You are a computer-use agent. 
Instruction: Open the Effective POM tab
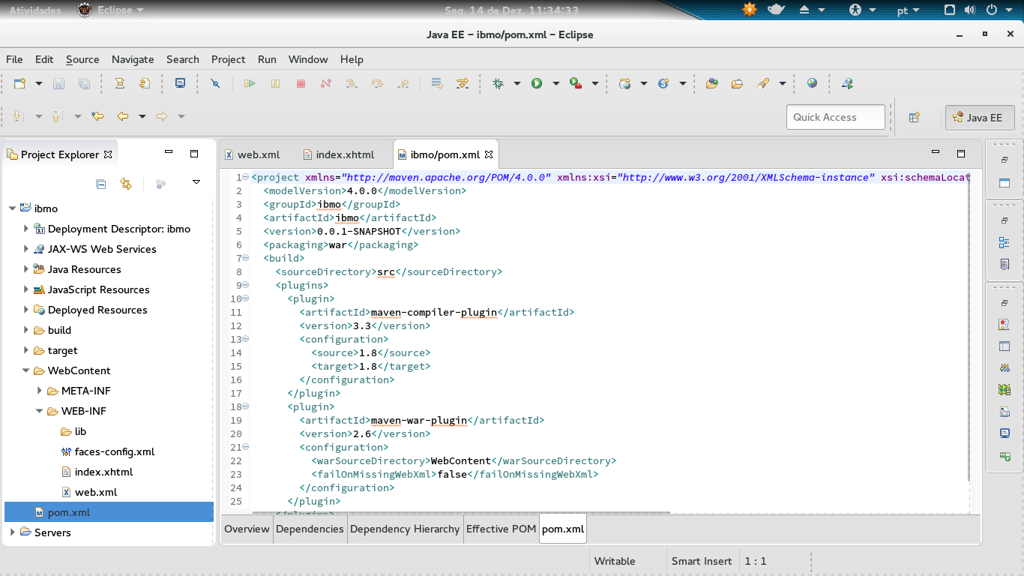click(501, 529)
